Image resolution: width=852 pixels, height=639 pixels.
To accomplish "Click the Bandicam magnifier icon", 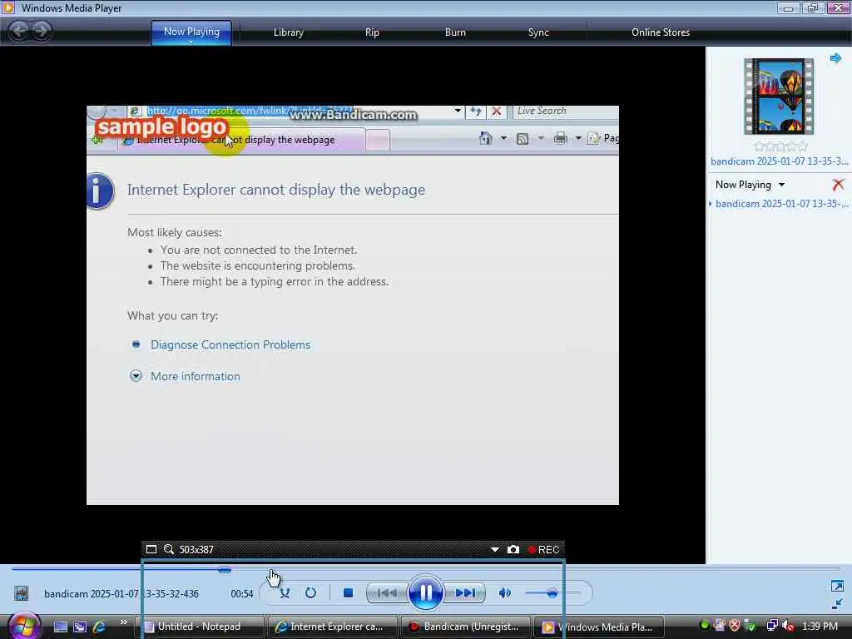I will (169, 549).
